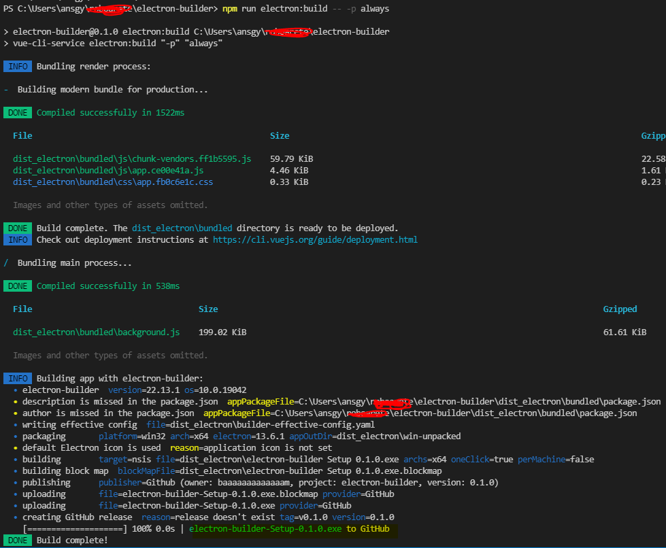The height and width of the screenshot is (548, 666).
Task: Click the gzipped value 61.61 KiB
Action: tap(625, 332)
